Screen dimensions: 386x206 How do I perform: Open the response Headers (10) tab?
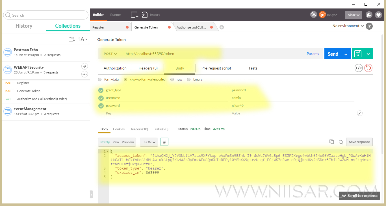pos(139,129)
